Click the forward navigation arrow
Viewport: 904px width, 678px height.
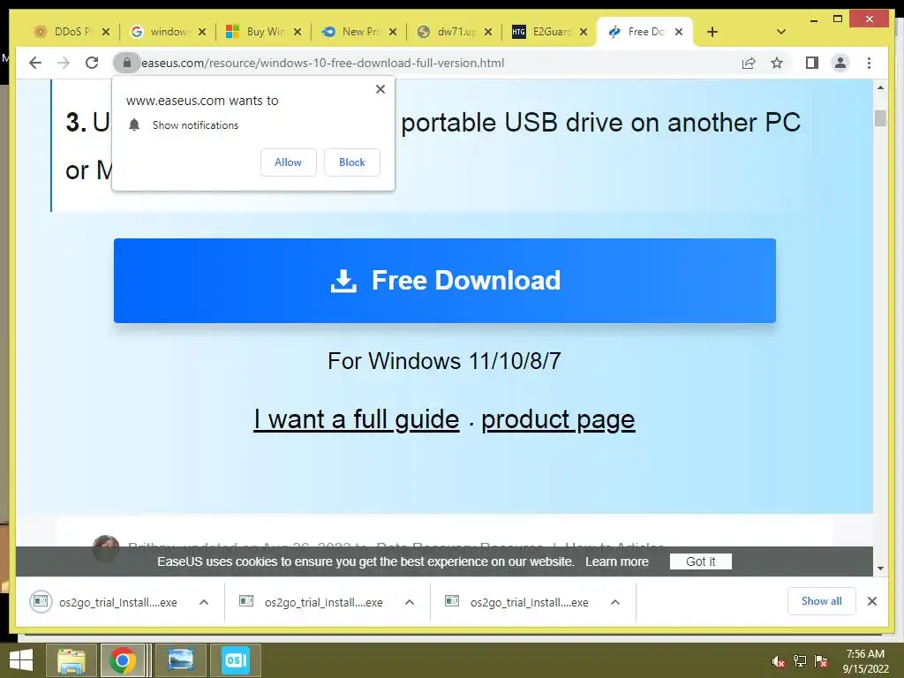[64, 63]
